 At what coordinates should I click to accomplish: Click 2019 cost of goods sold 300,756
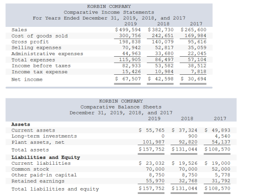point(130,36)
